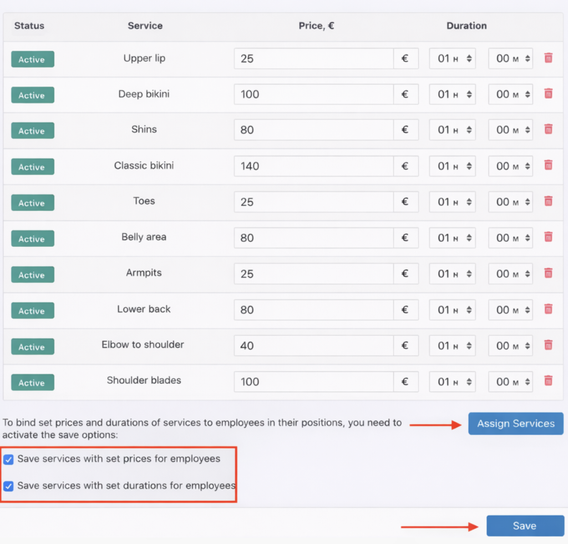Screen dimensions: 568x544
Task: Delete the Upper lip service row
Action: click(548, 58)
